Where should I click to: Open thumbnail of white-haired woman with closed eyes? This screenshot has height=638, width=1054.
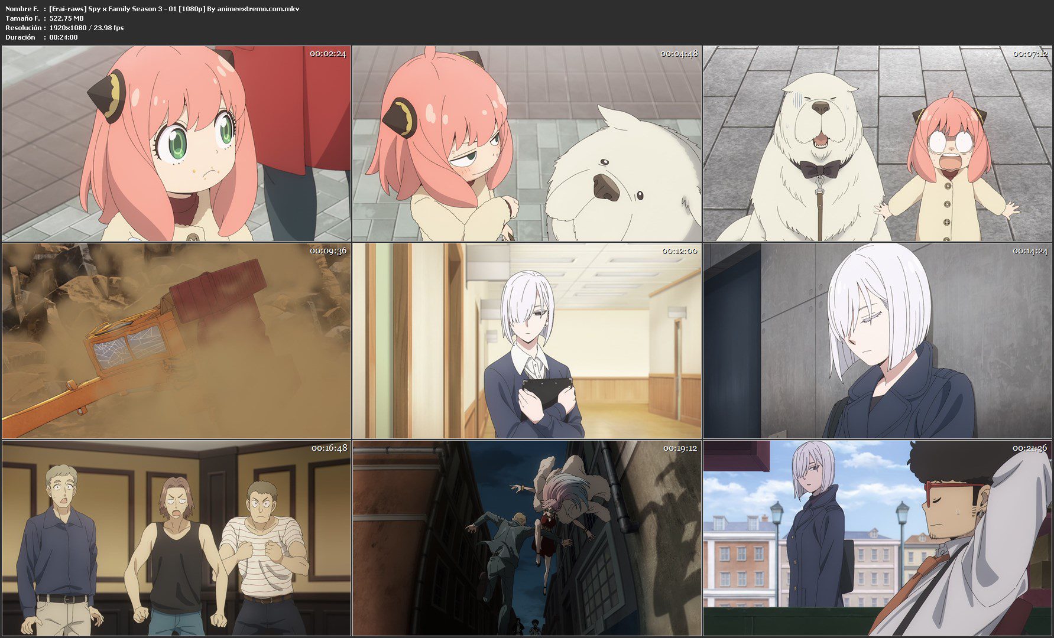coord(877,340)
